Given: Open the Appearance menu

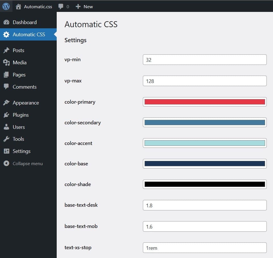Looking at the screenshot, I should [26, 103].
